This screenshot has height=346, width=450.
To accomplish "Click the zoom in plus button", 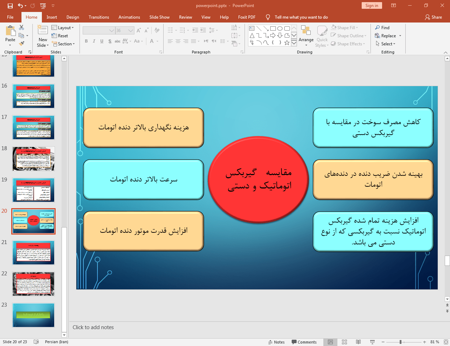I will point(424,342).
